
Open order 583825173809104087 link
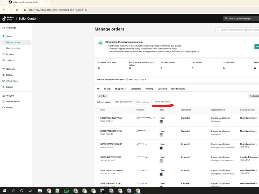point(111,144)
